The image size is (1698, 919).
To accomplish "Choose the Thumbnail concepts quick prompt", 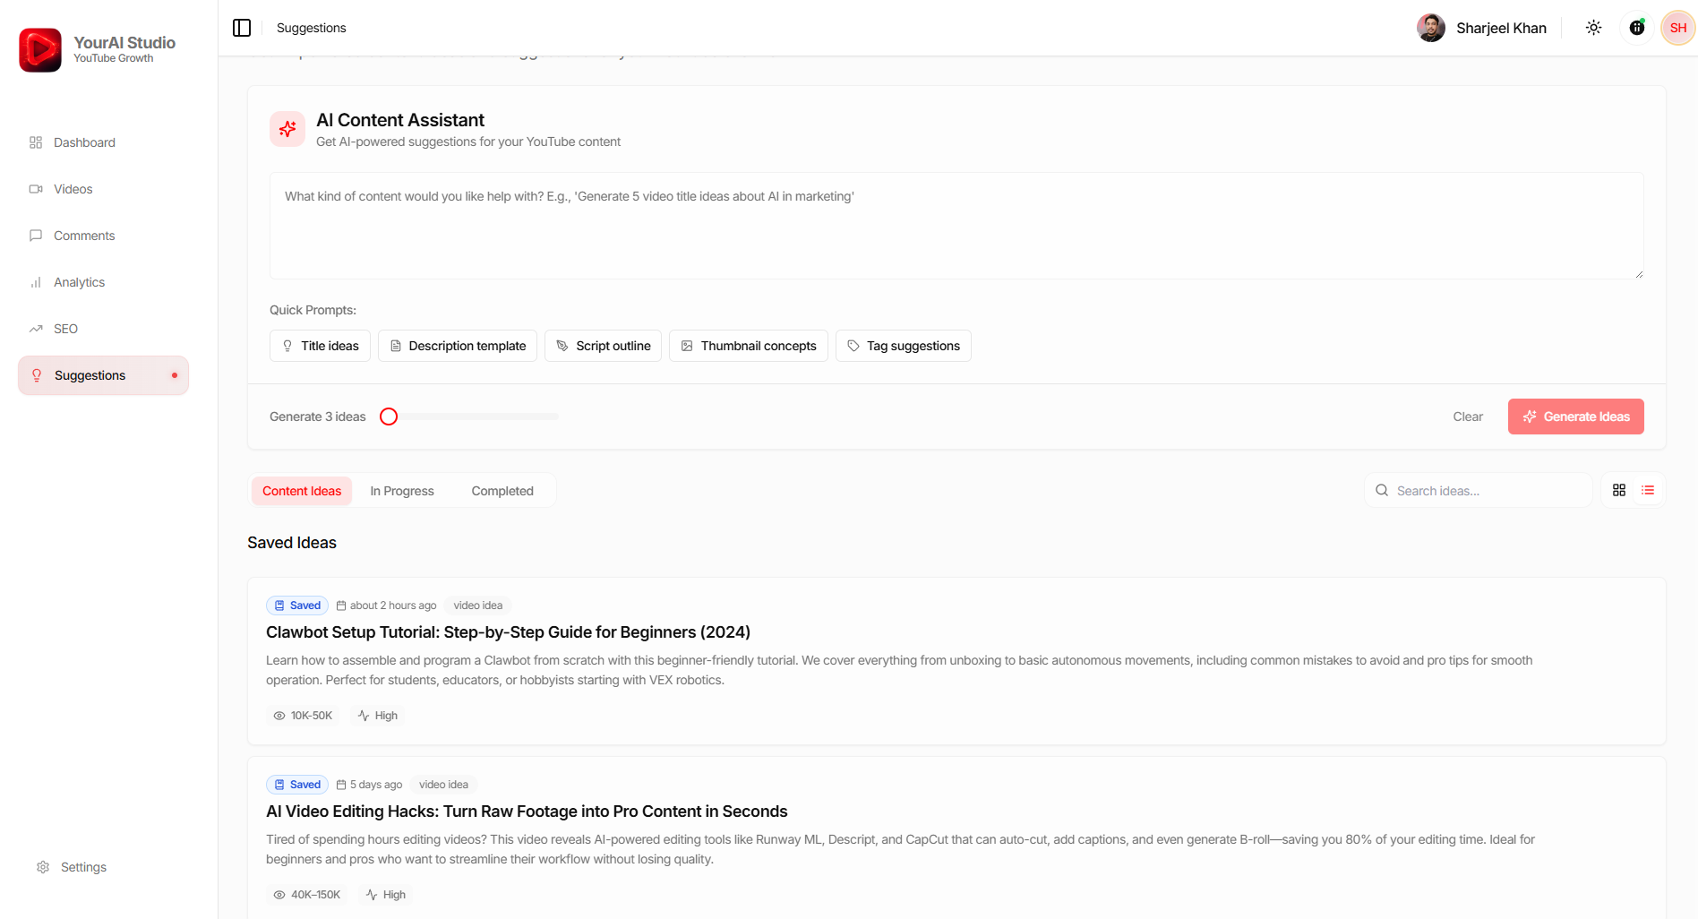I will pos(749,346).
